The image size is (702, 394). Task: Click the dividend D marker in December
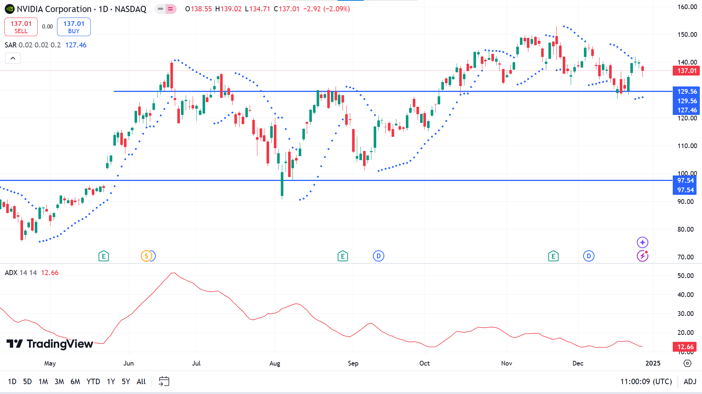589,256
